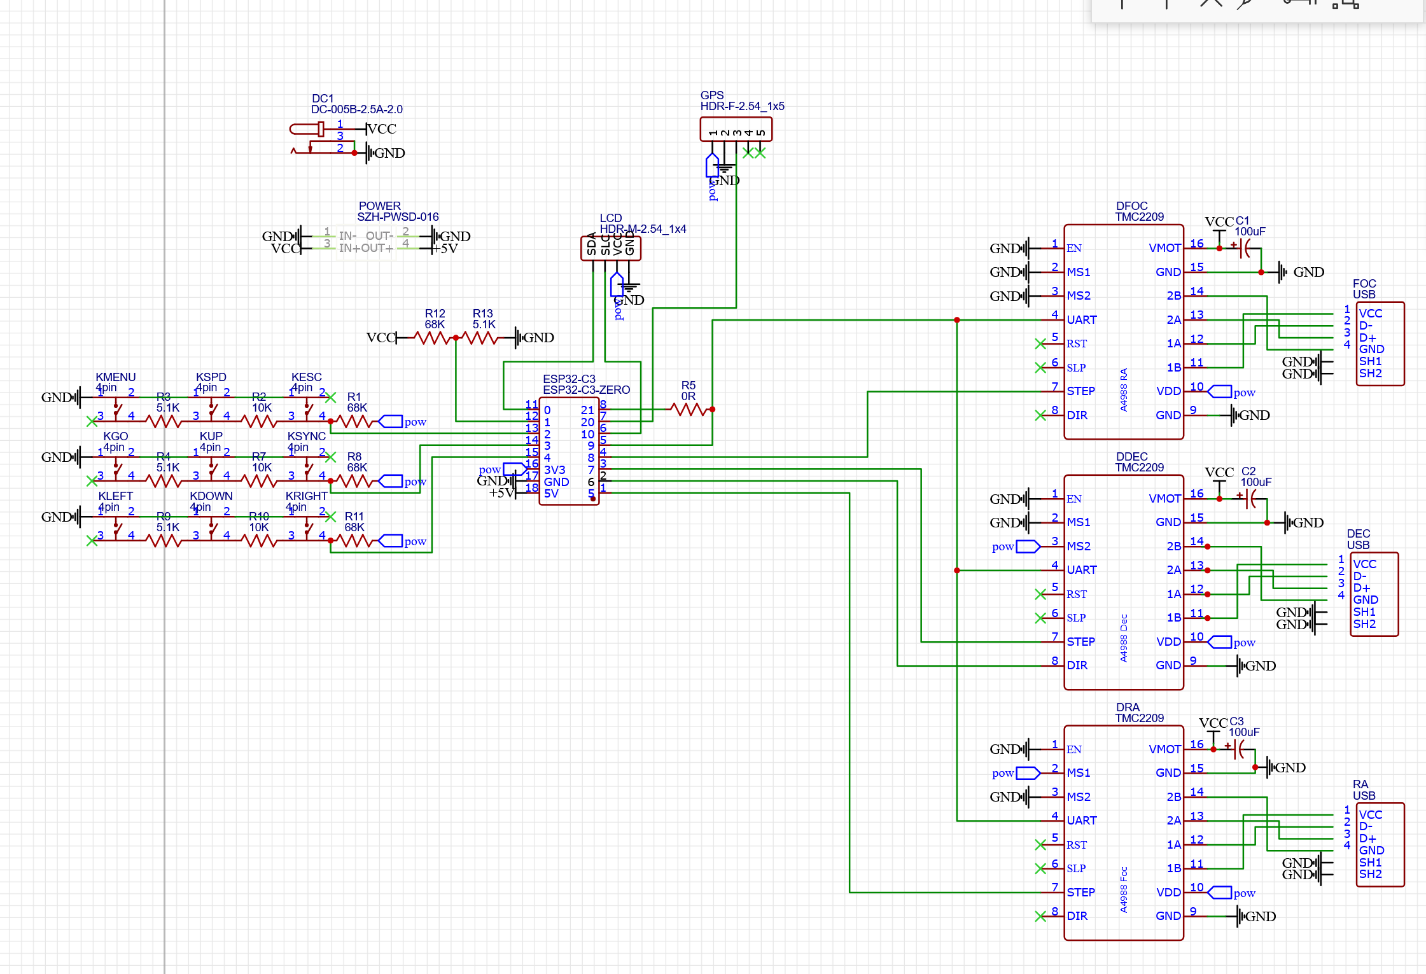Select the GPS 1x5 header connector
The image size is (1426, 974).
[736, 129]
